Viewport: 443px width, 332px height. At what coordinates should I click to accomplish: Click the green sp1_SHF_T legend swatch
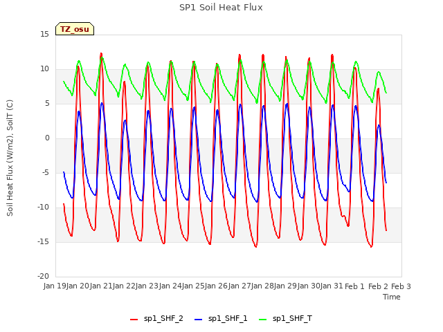pos(263,320)
